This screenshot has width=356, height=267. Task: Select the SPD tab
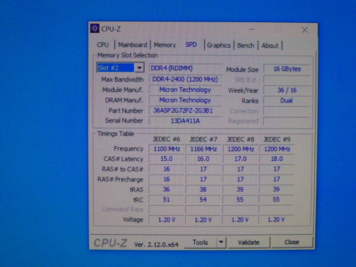191,44
